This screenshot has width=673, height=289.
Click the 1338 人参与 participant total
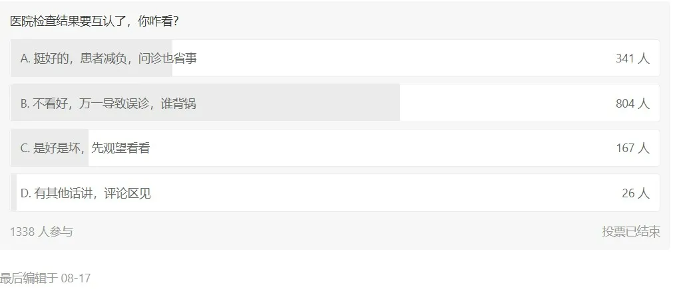(41, 231)
